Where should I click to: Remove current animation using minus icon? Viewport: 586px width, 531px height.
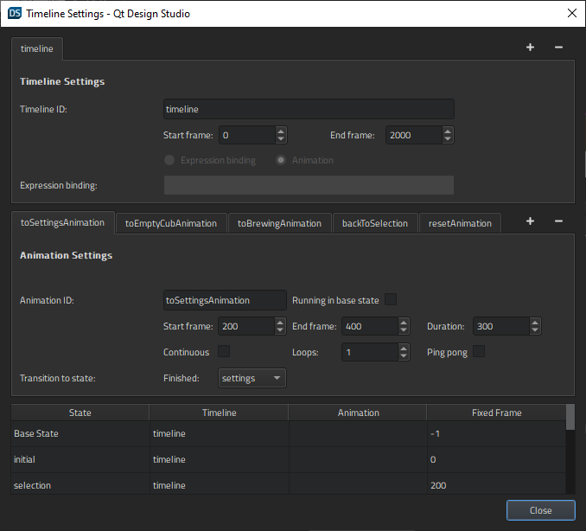point(558,221)
